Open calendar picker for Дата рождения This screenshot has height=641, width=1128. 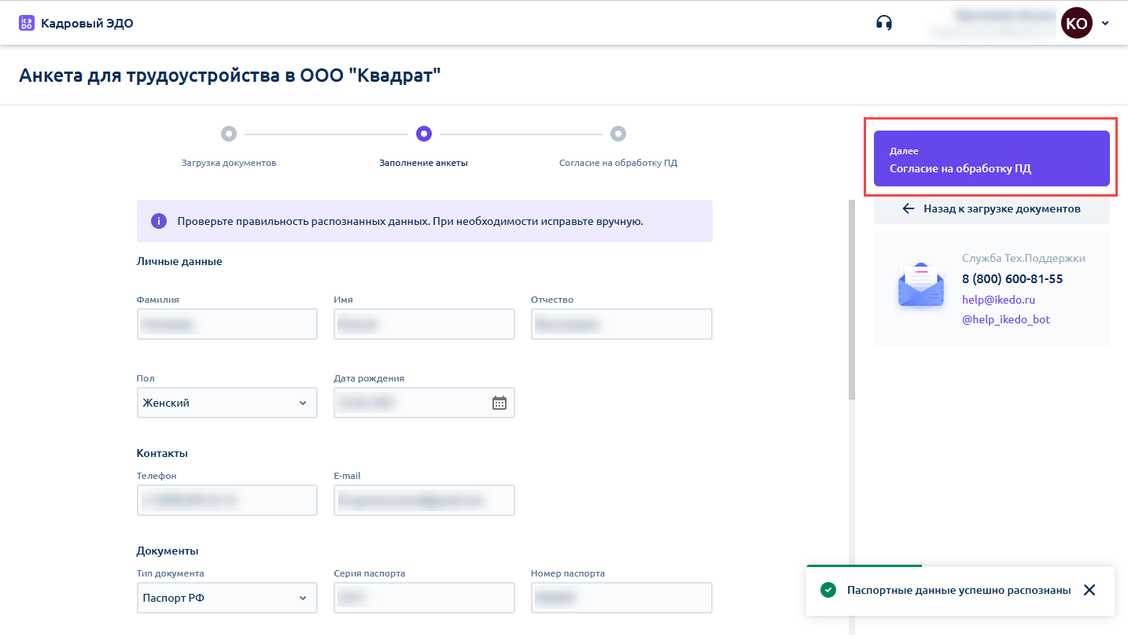[x=499, y=403]
